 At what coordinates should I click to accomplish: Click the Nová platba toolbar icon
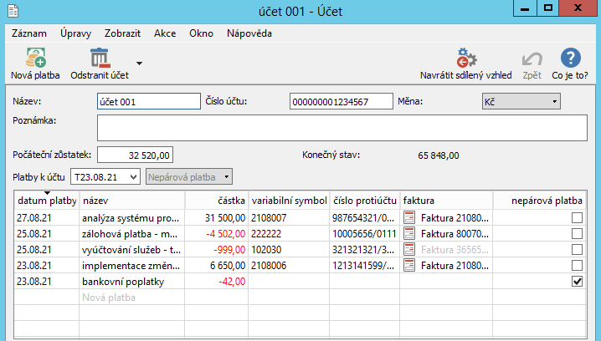35,58
